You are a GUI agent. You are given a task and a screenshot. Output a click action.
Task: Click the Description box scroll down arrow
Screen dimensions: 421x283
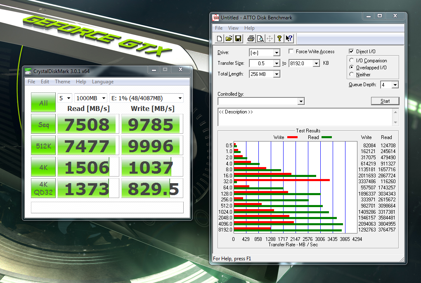[x=395, y=123]
